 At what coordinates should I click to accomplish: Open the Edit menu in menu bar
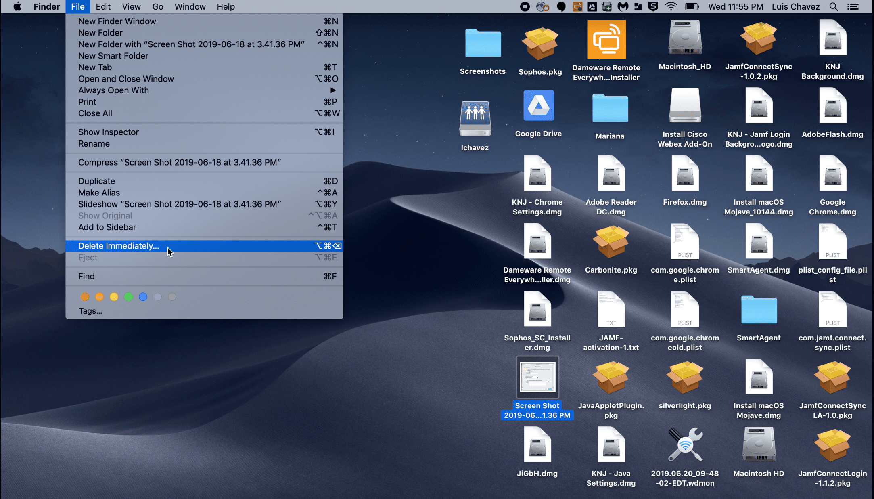tap(103, 7)
